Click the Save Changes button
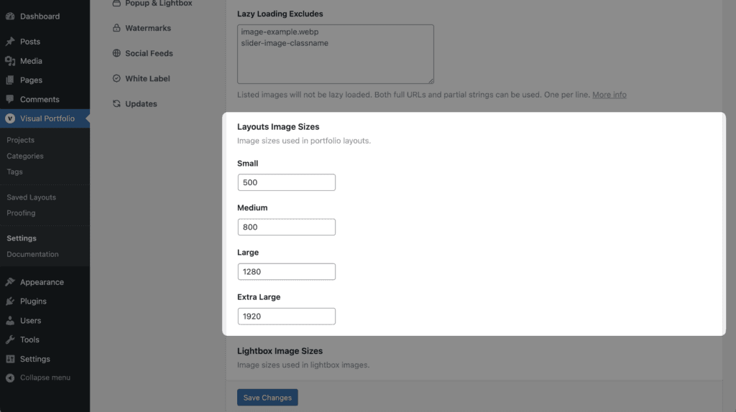This screenshot has width=736, height=412. coord(267,398)
